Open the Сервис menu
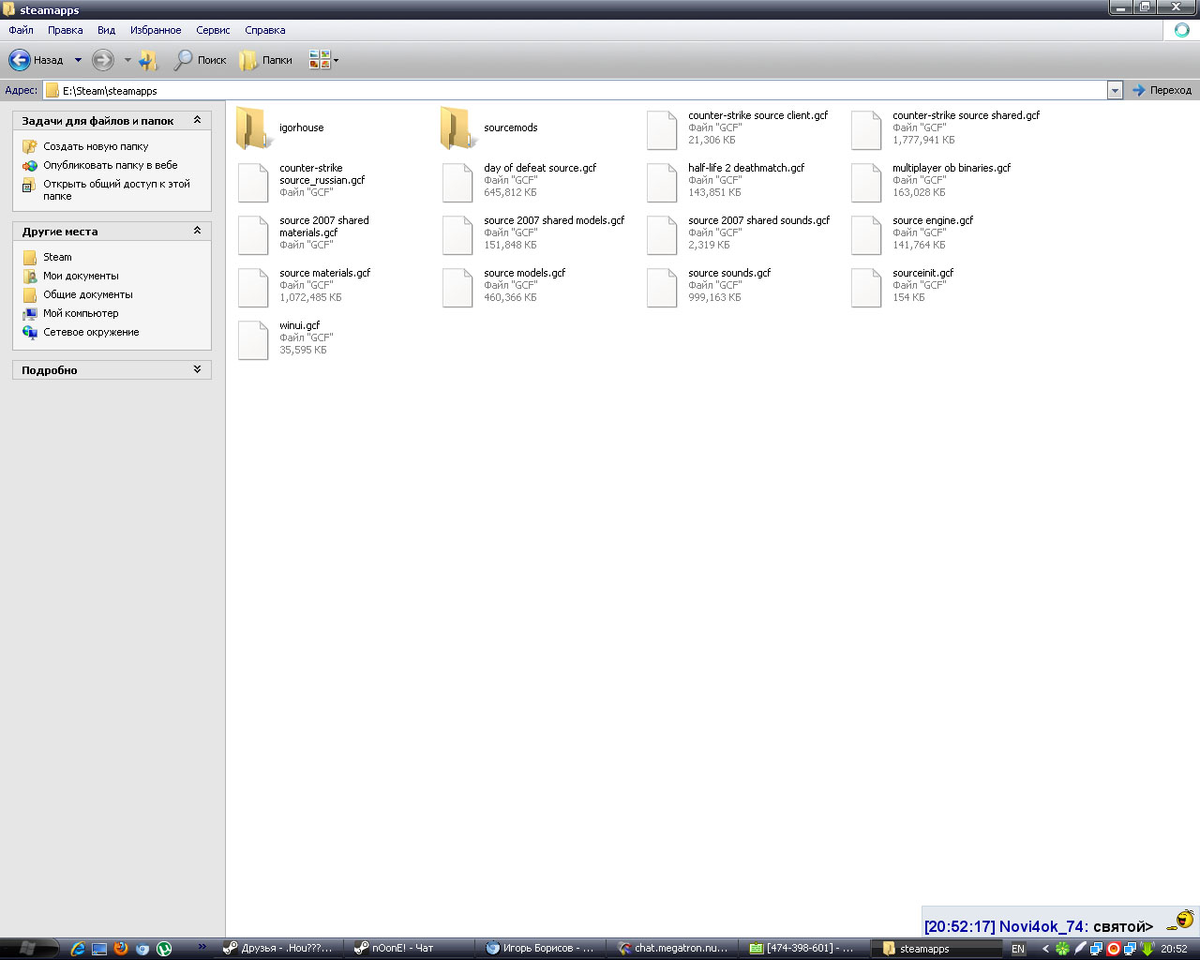The width and height of the screenshot is (1200, 960). (213, 30)
